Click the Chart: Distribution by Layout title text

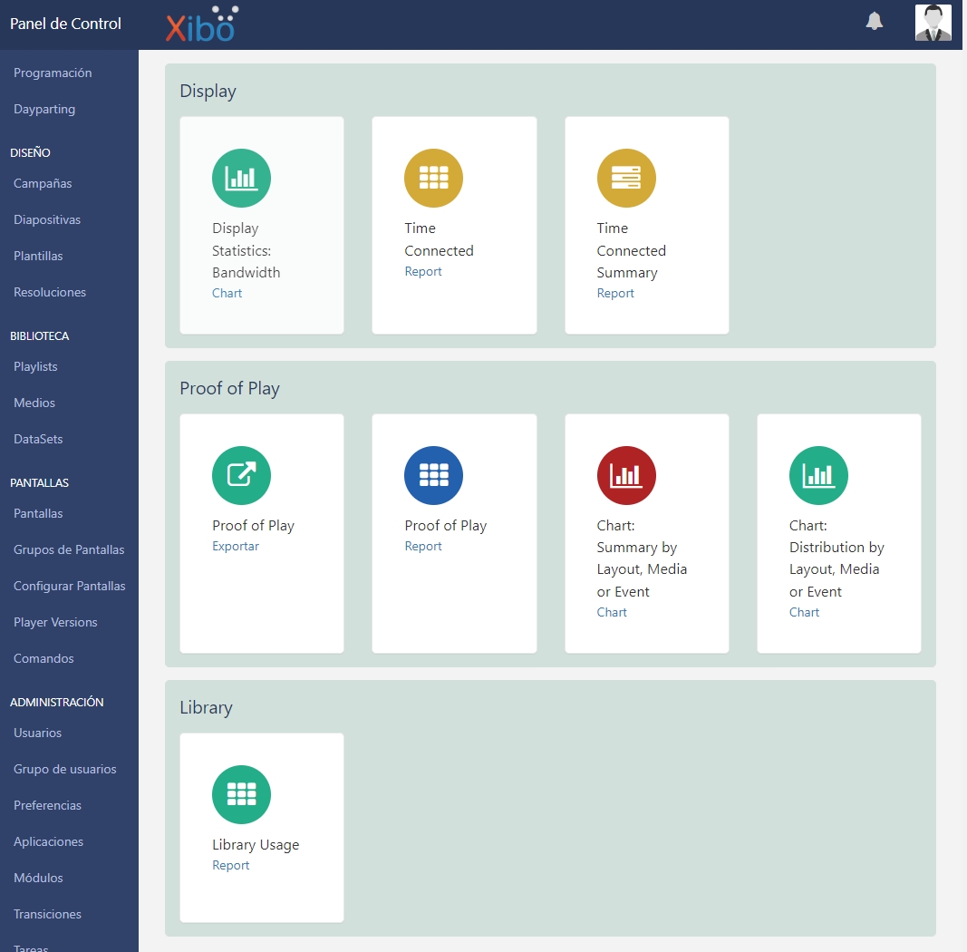tap(836, 559)
